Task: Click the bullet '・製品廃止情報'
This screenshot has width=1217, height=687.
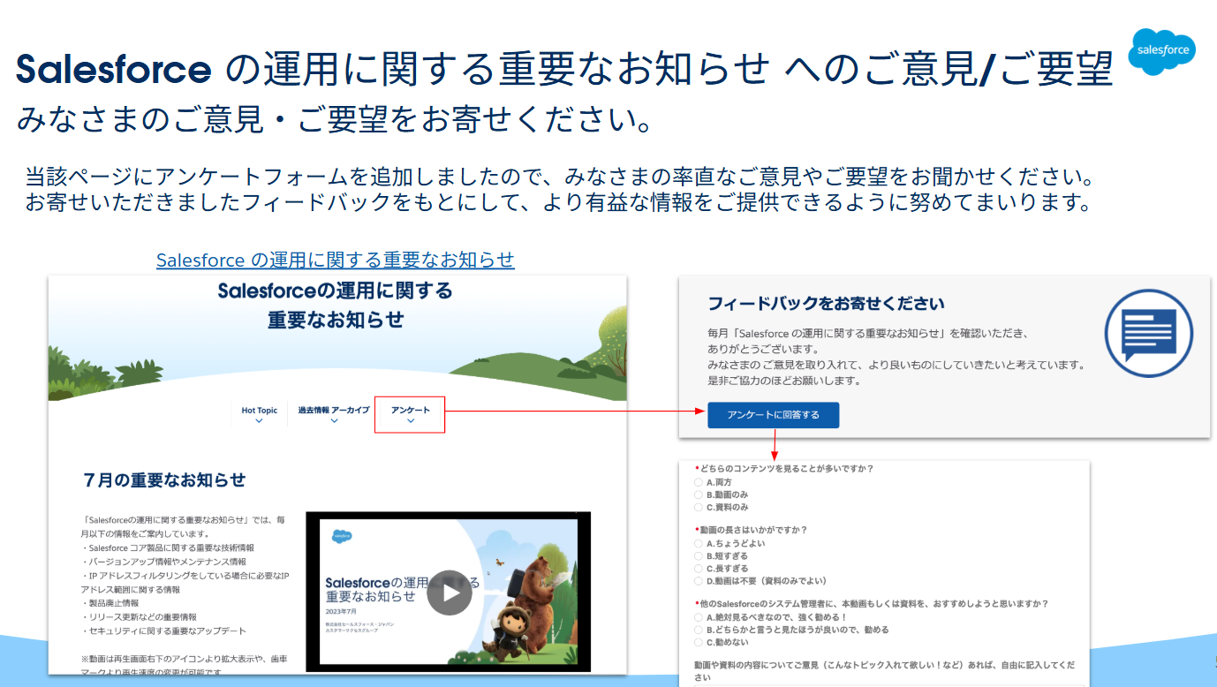Action: pyautogui.click(x=110, y=603)
